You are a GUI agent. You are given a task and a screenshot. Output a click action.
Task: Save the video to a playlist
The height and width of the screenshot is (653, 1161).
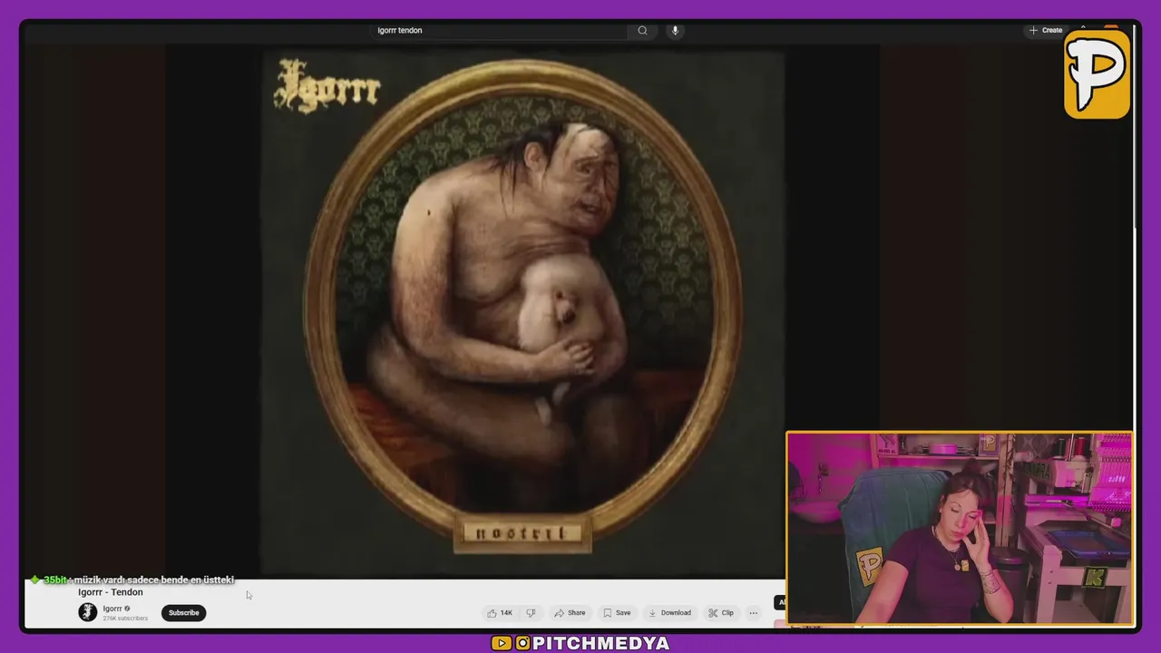click(x=617, y=613)
